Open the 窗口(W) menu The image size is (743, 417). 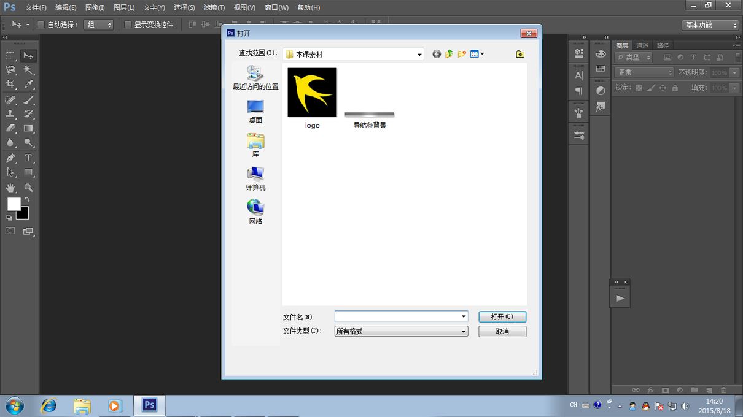click(276, 7)
